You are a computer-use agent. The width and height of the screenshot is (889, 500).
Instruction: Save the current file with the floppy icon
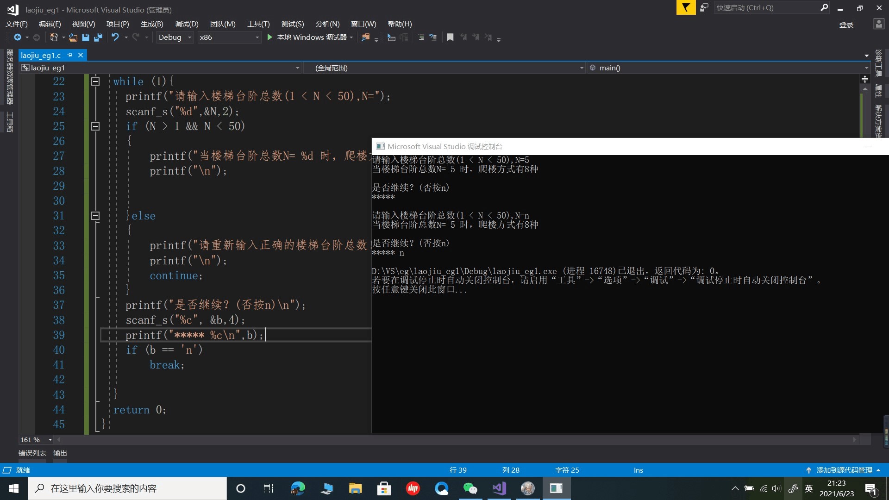[x=85, y=37]
